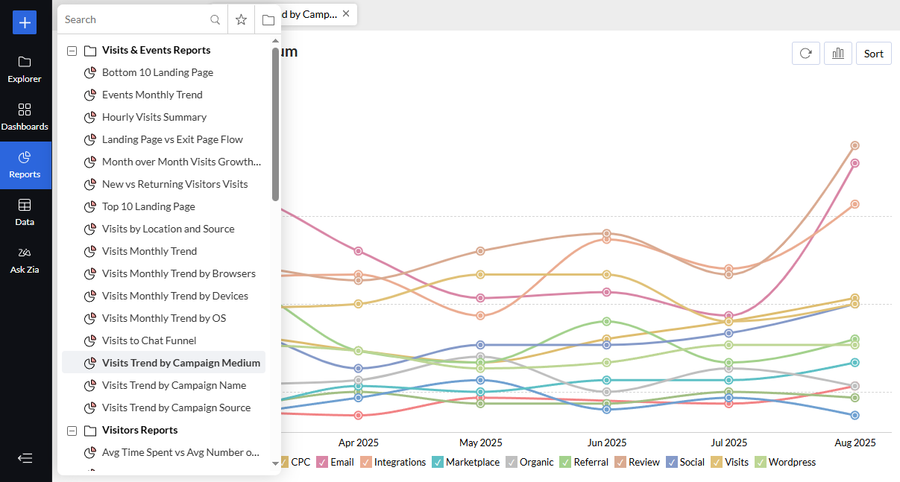
Task: Click the Hourly Visits Summary report icon
Action: (90, 118)
